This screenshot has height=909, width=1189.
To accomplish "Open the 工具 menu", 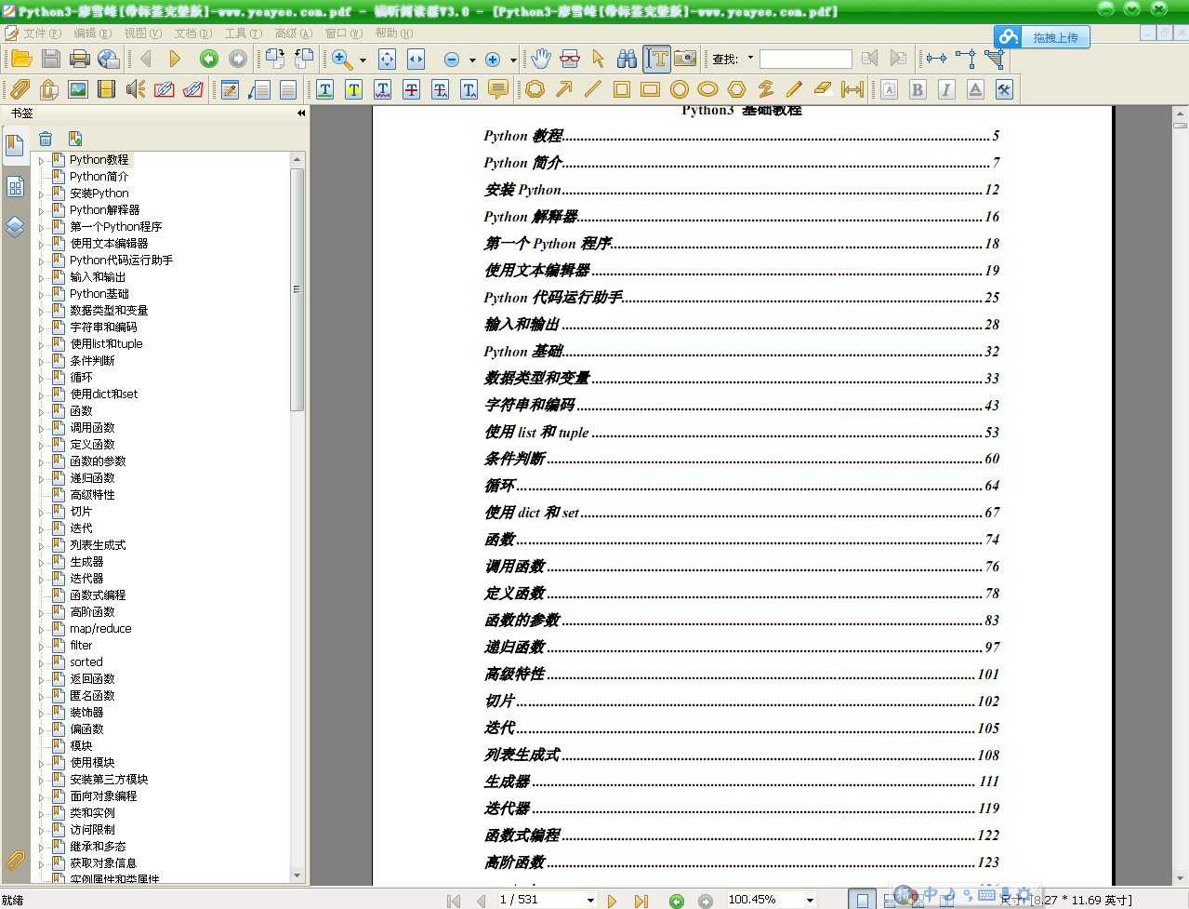I will point(243,33).
